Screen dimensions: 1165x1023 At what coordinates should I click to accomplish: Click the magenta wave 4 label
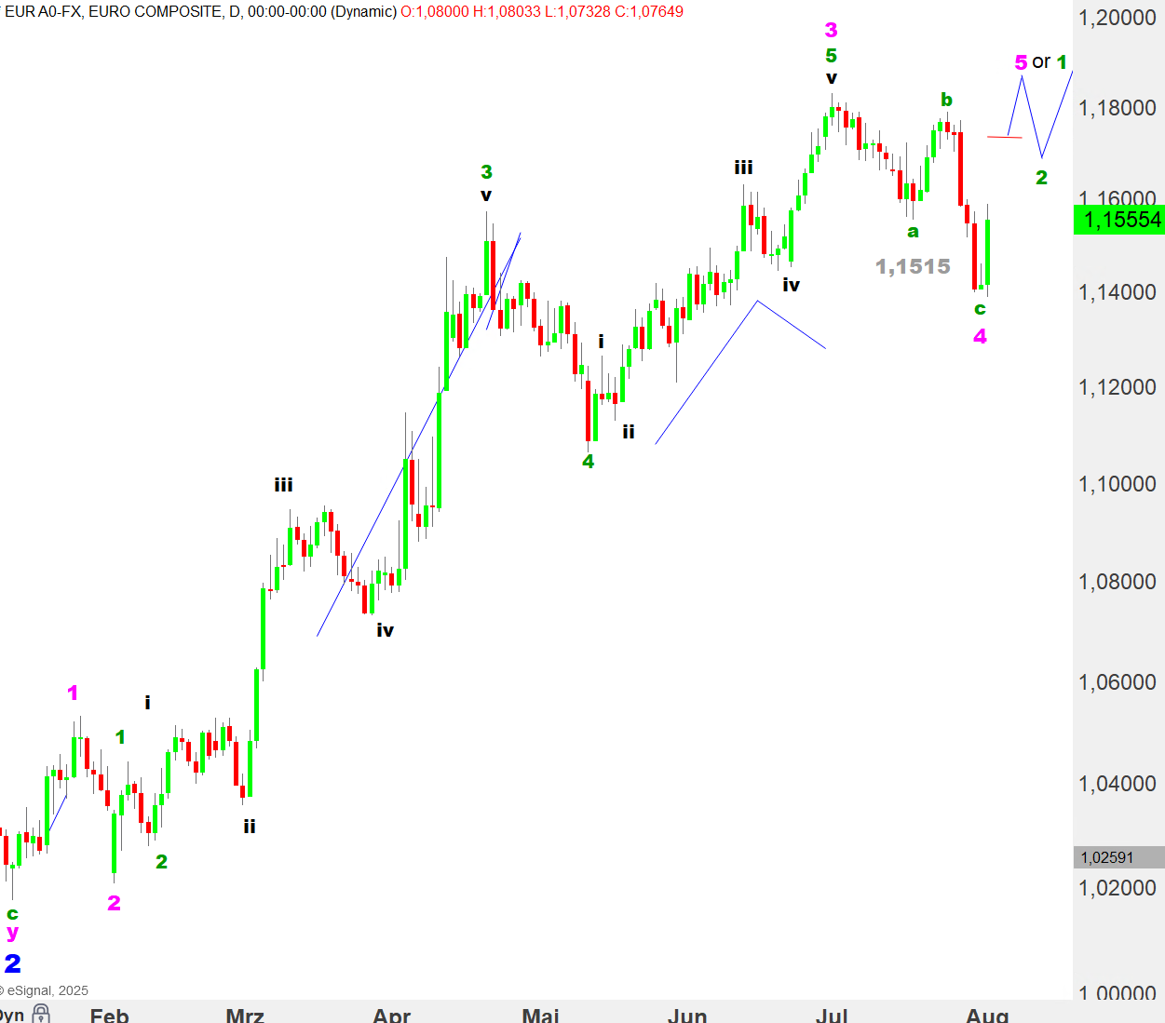(x=980, y=337)
